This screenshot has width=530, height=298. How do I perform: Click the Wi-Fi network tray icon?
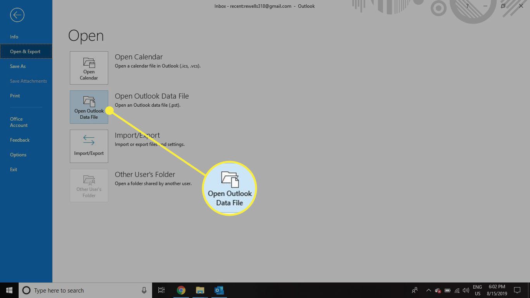click(x=457, y=290)
